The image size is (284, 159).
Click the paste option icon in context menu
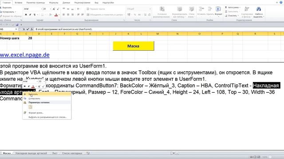click(x=31, y=107)
